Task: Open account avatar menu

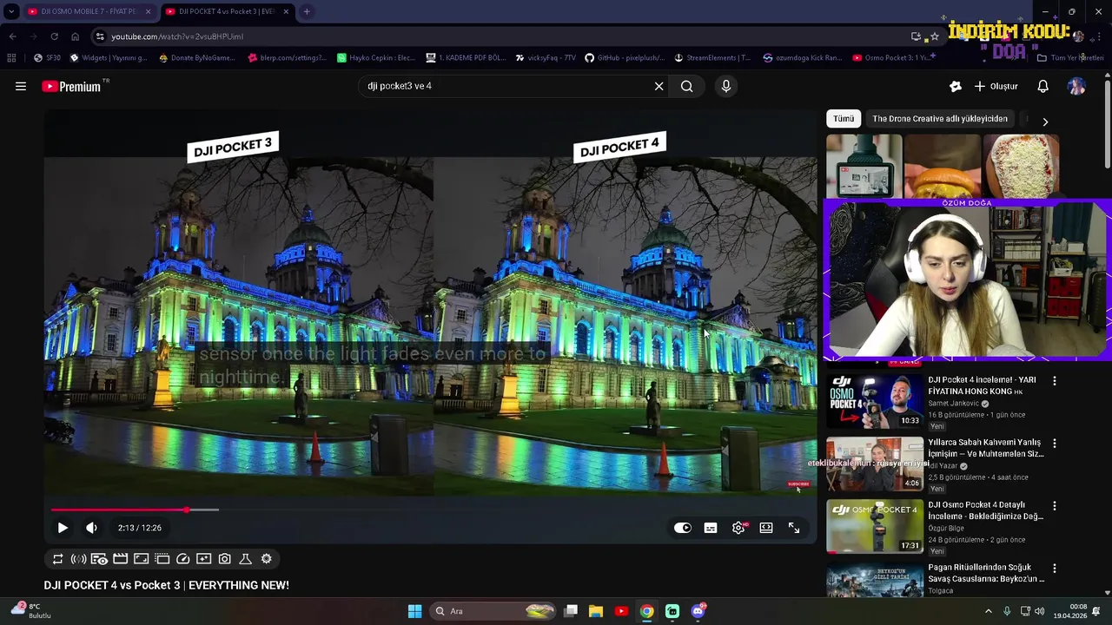Action: [x=1076, y=86]
